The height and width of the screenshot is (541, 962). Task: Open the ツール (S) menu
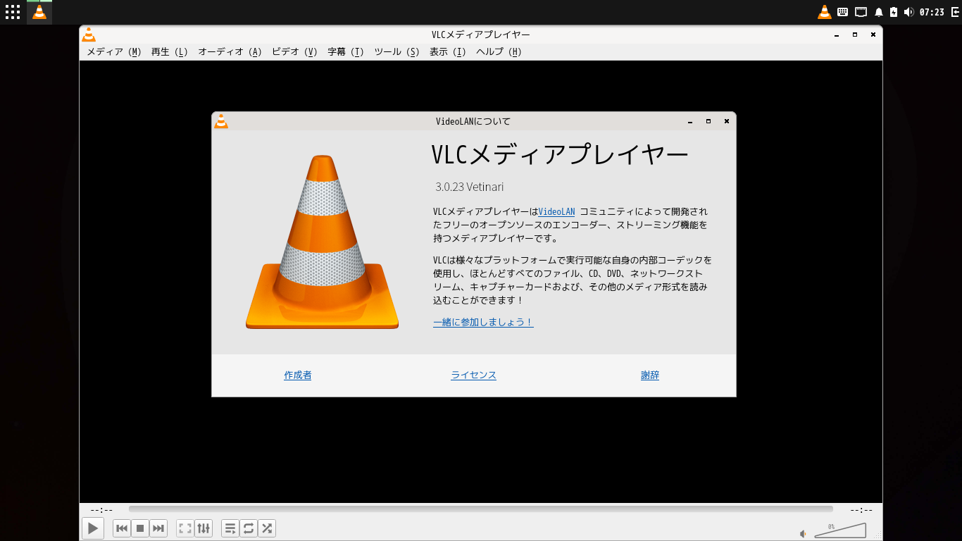tap(396, 52)
